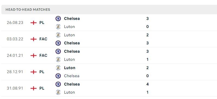Click Chelsea crest in 24.01.21 match
Screen dimensions: 217x99
pyautogui.click(x=58, y=51)
